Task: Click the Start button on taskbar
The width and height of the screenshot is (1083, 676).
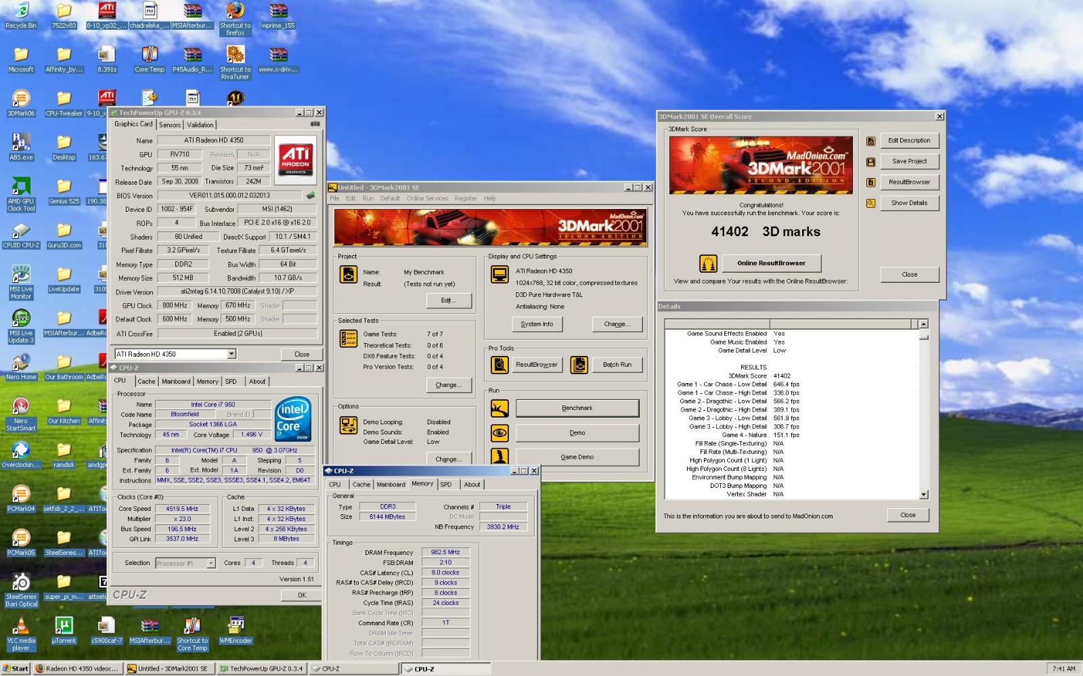Action: click(16, 669)
